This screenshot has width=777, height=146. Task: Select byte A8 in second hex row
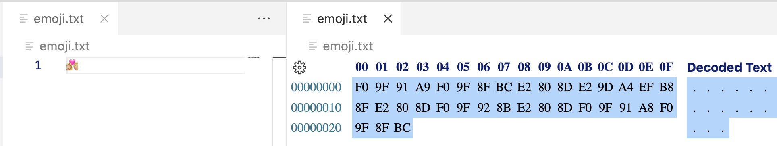646,108
